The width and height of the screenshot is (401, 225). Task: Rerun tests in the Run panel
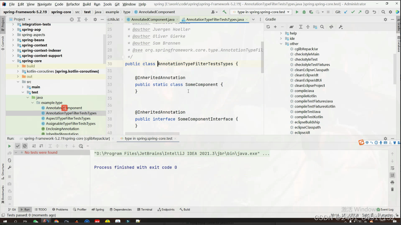pos(9,146)
